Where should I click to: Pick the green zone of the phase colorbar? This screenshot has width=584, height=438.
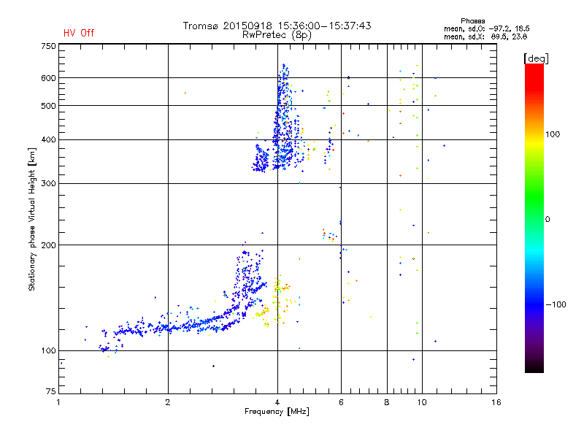pos(534,197)
